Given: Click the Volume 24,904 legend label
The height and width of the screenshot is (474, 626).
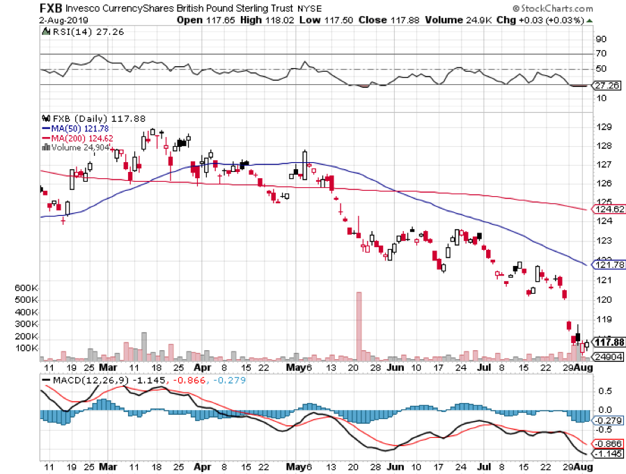Looking at the screenshot, I should 80,148.
